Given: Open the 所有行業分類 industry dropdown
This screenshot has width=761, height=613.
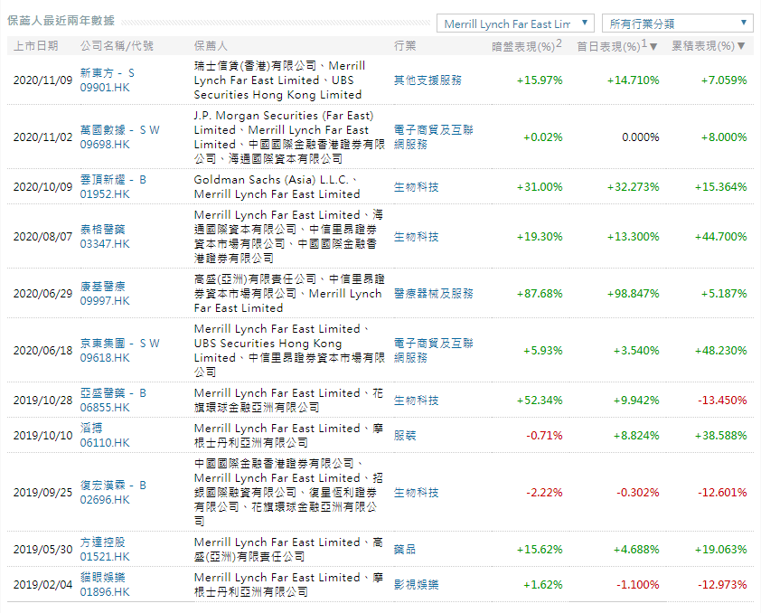Looking at the screenshot, I should coord(678,24).
